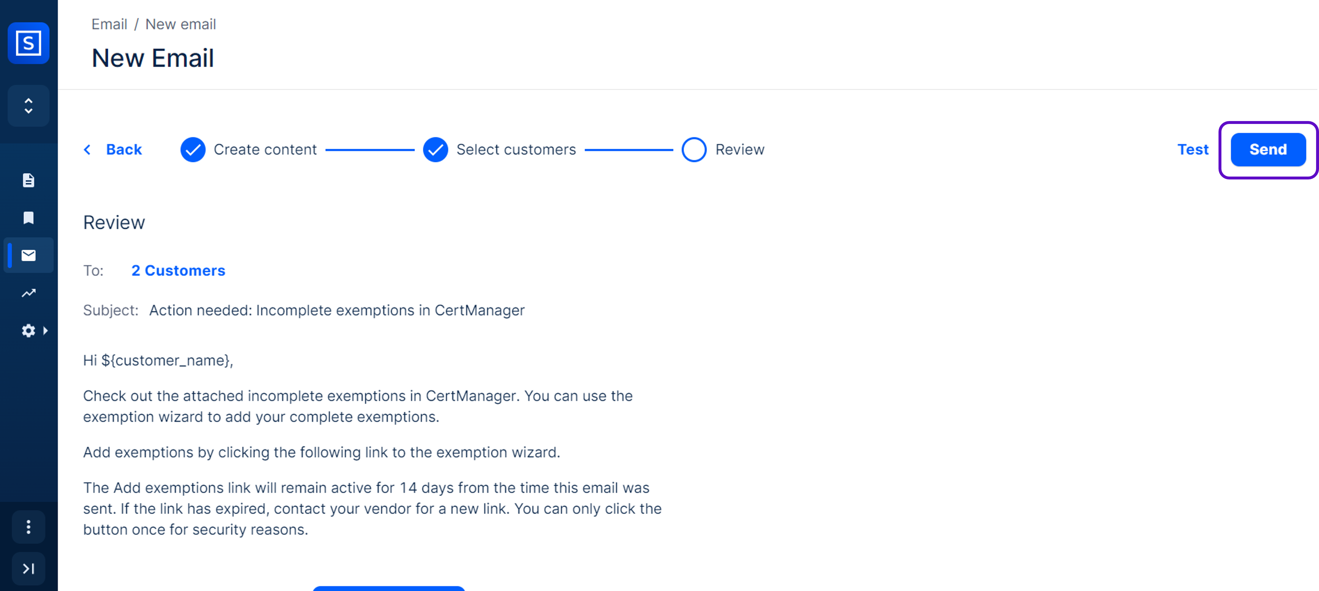
Task: Click the settings gear icon
Action: (28, 331)
